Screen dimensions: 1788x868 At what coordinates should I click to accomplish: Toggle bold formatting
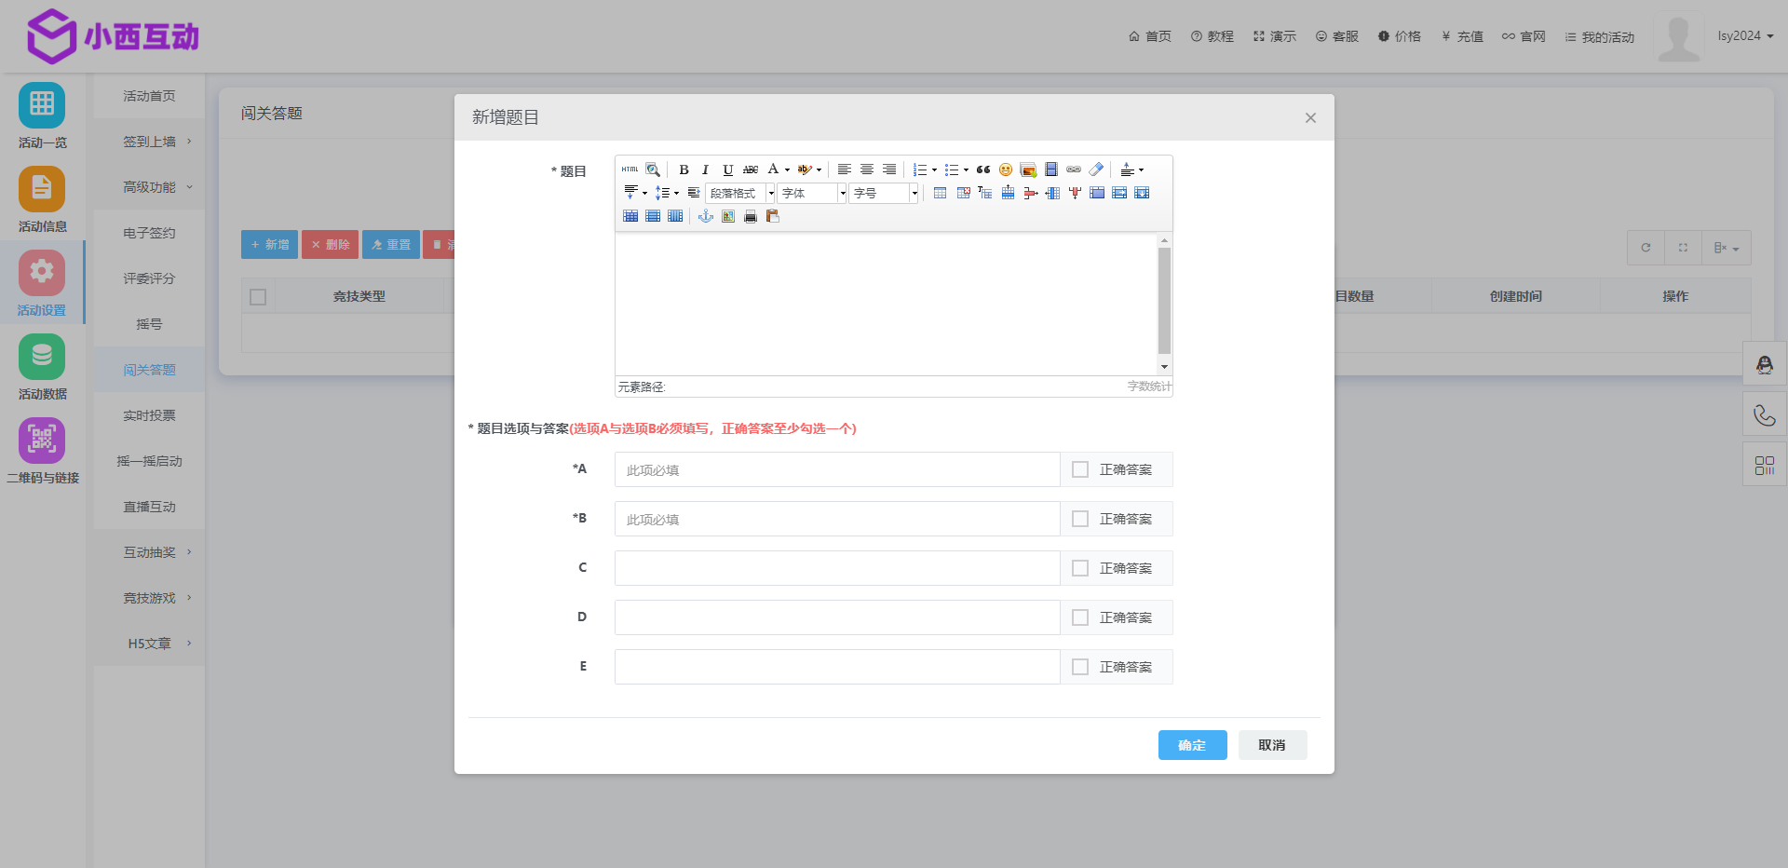684,170
